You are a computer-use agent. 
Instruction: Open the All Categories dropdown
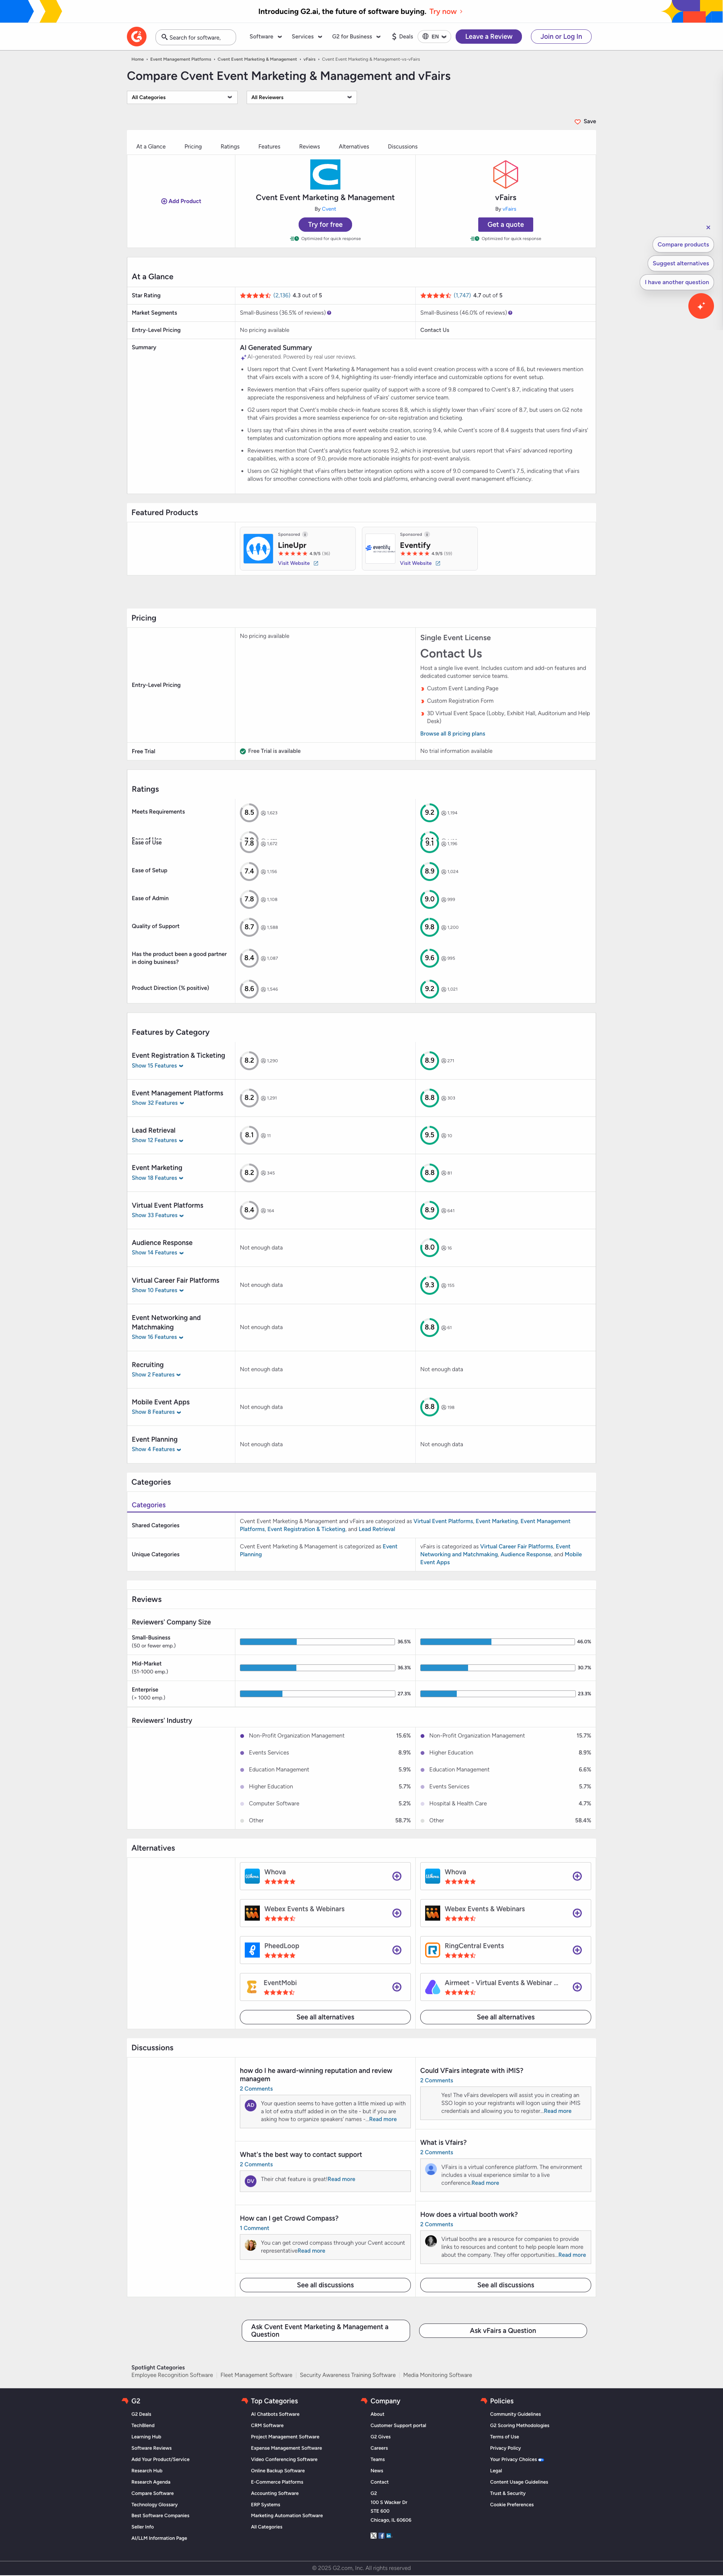click(182, 97)
